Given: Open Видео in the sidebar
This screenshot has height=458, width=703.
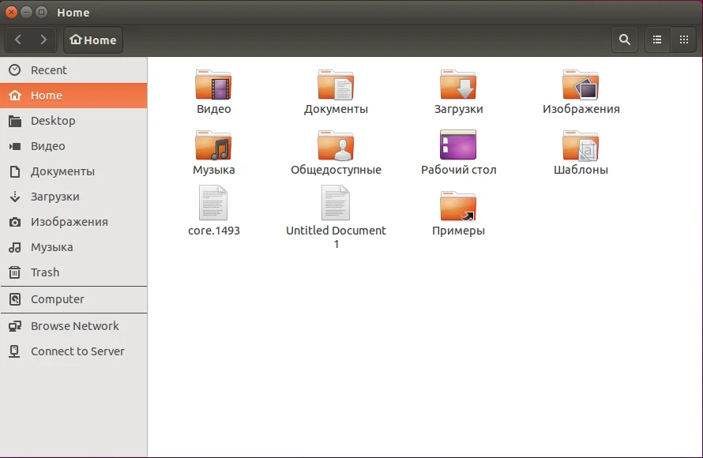Looking at the screenshot, I should click(73, 146).
